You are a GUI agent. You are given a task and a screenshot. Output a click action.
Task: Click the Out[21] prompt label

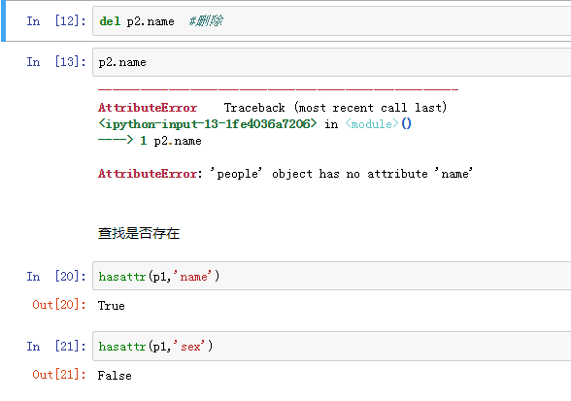[59, 375]
